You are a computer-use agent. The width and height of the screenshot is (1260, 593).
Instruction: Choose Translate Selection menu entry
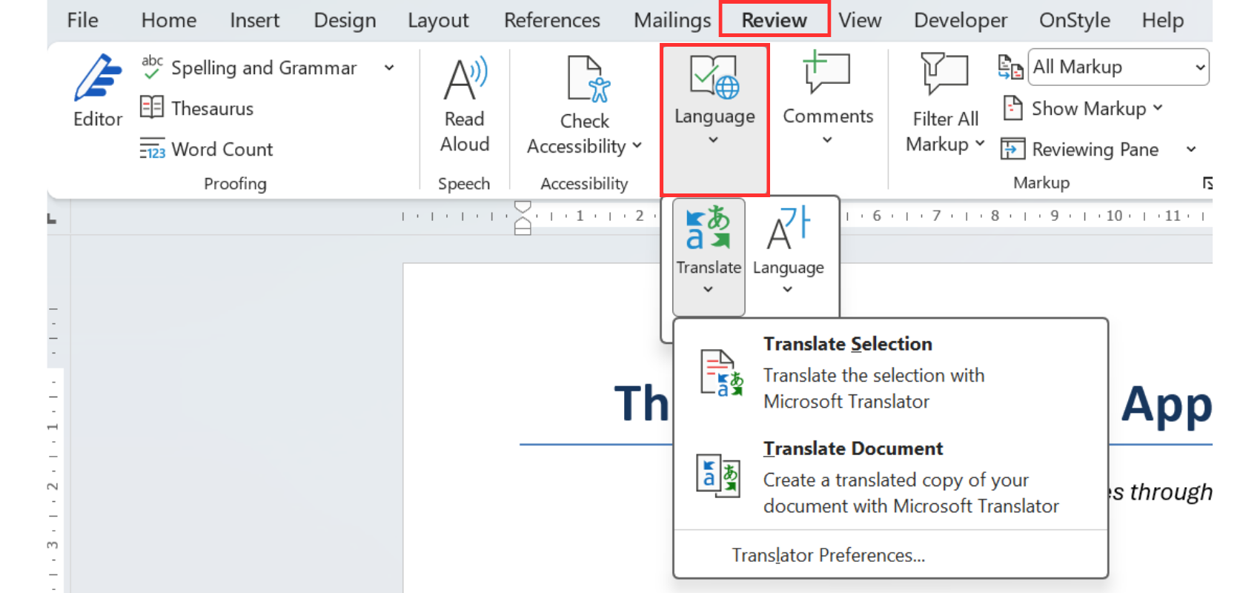tap(890, 373)
